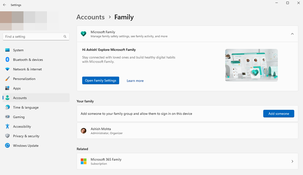
Task: Click the Find a setting search box
Action: [34, 36]
